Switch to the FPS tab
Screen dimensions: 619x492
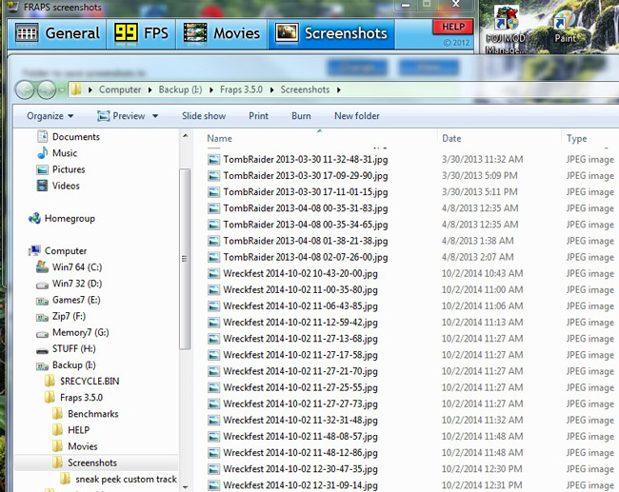pyautogui.click(x=141, y=33)
